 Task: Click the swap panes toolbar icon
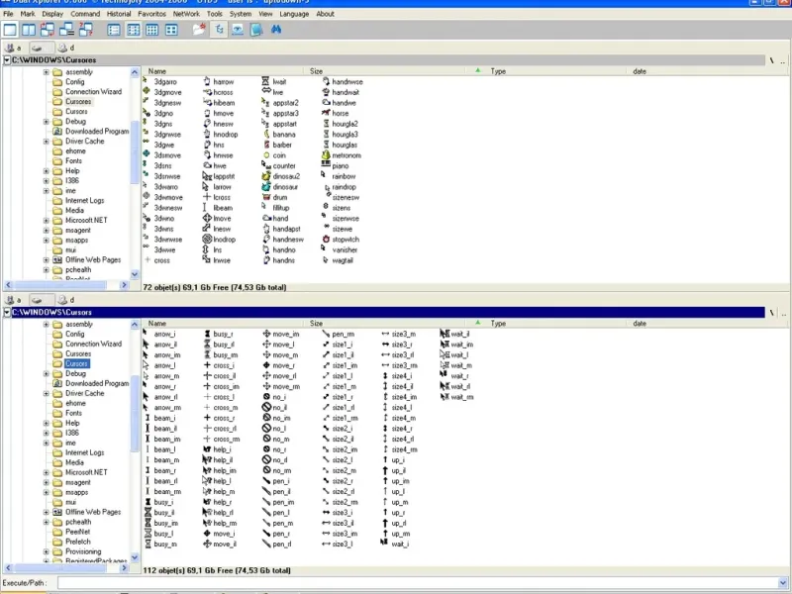[x=48, y=30]
